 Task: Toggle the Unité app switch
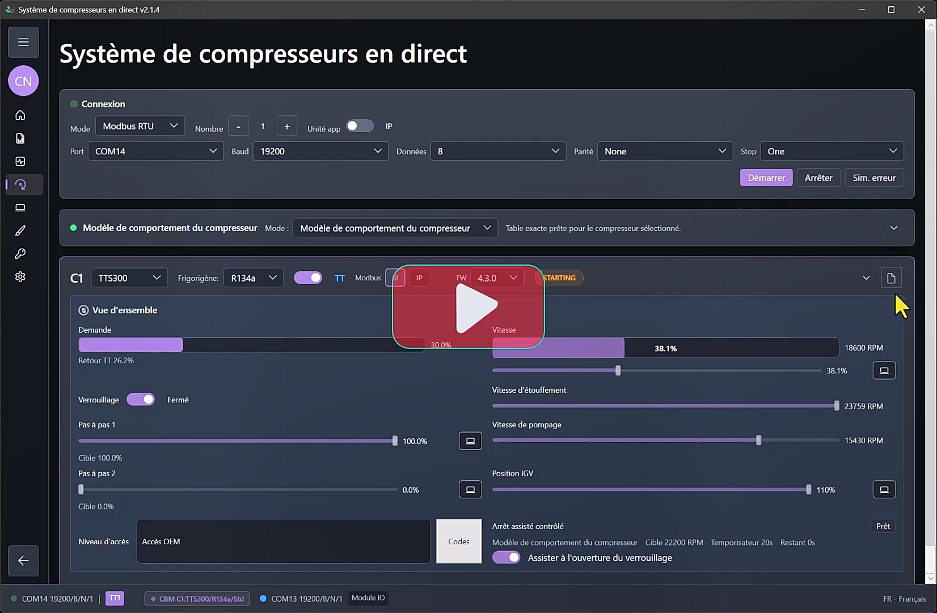[x=360, y=126]
